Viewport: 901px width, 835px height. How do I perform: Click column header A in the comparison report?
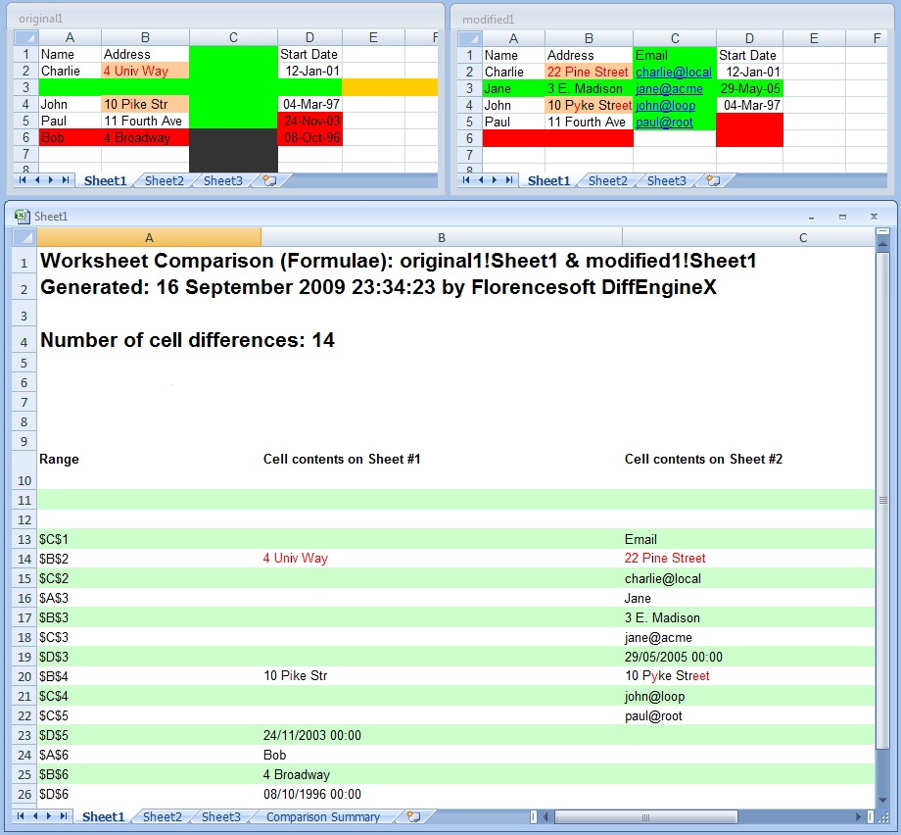tap(149, 236)
